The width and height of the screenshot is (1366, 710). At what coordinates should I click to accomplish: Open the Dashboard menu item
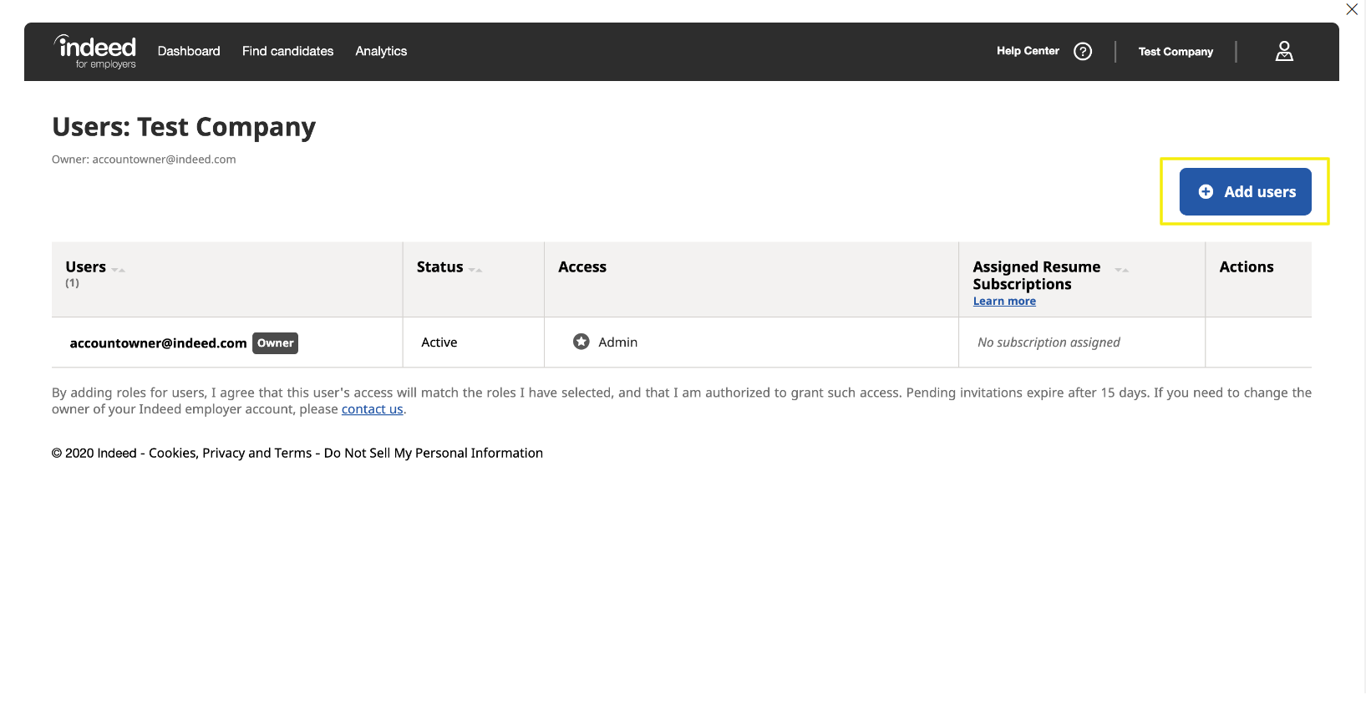[x=189, y=51]
